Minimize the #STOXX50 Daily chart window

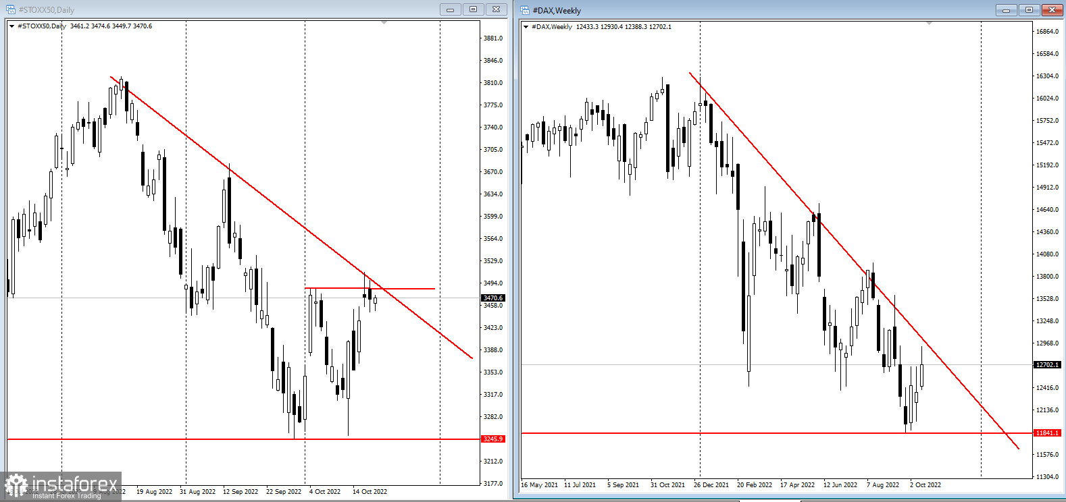(x=450, y=9)
